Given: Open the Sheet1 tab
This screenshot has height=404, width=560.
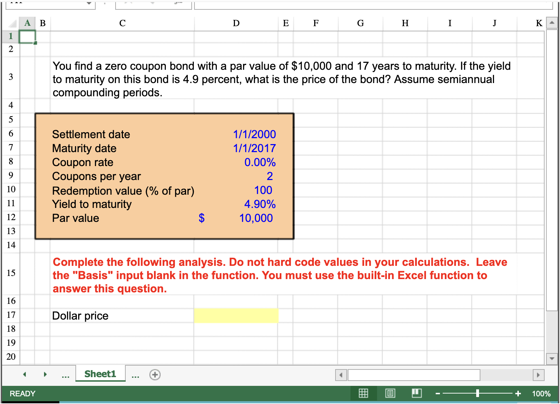Looking at the screenshot, I should tap(100, 374).
